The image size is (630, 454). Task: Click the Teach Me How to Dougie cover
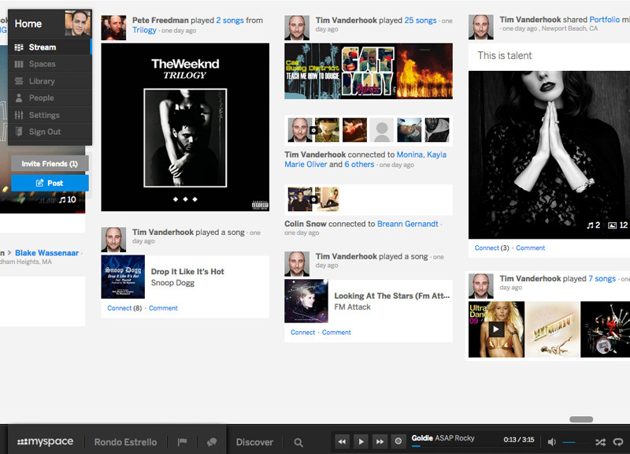pyautogui.click(x=312, y=71)
